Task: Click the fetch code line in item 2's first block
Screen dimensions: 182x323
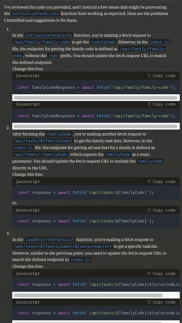Action: (x=86, y=193)
